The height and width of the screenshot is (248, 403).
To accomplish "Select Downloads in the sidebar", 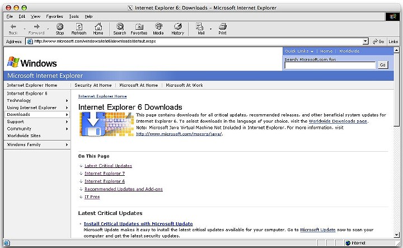I will click(37, 115).
